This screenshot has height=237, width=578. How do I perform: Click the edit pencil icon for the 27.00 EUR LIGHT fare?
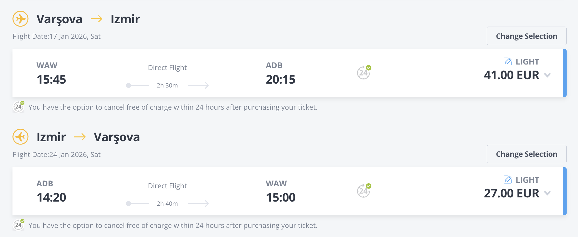click(508, 180)
